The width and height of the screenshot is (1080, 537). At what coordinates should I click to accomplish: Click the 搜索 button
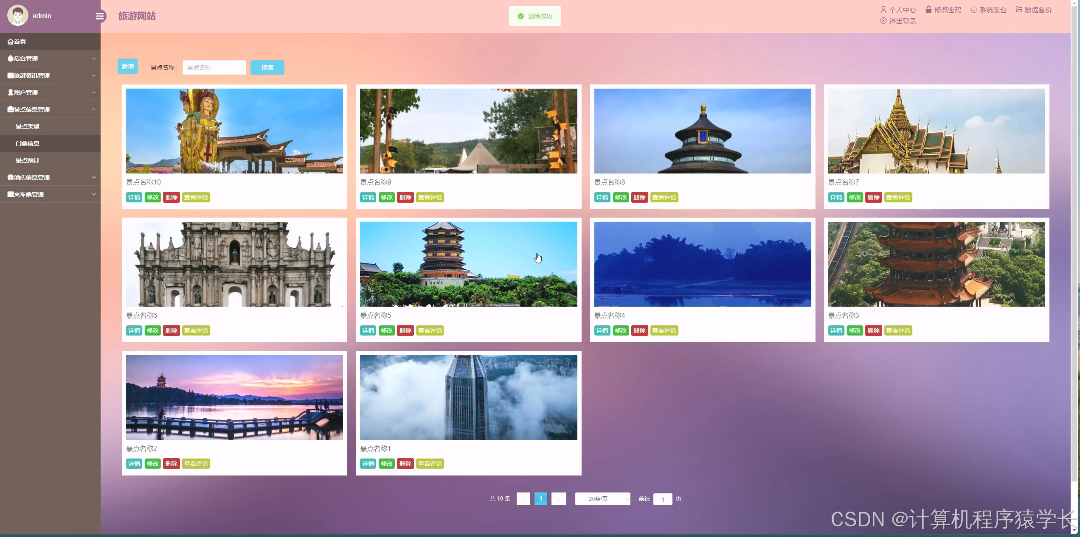267,67
